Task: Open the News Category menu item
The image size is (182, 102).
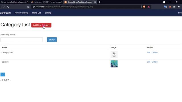Action: (21, 13)
